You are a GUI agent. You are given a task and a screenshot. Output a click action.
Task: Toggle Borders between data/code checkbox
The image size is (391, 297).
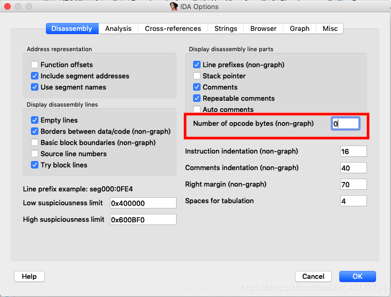35,131
